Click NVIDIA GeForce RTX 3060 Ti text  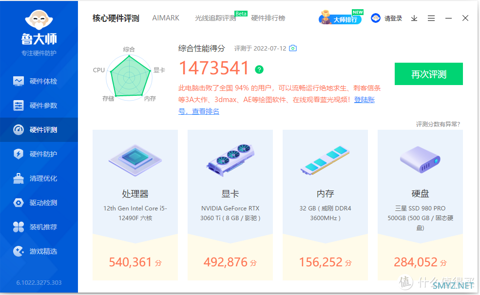[x=230, y=213]
